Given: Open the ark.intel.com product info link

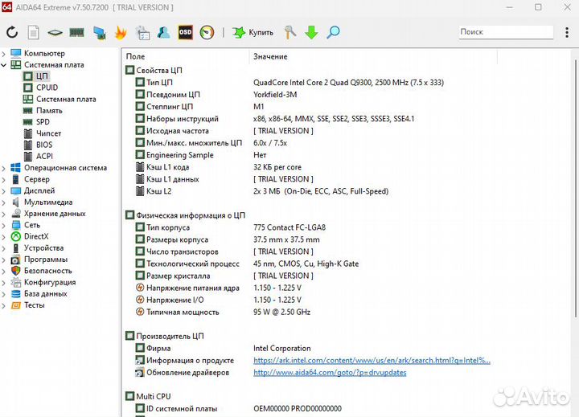Looking at the screenshot, I should (372, 361).
